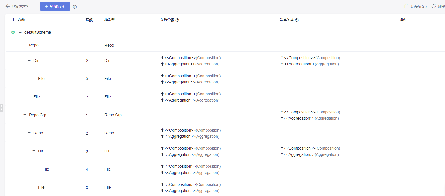Collapse the level 1 Repo node
445x196 pixels.
tap(25, 45)
